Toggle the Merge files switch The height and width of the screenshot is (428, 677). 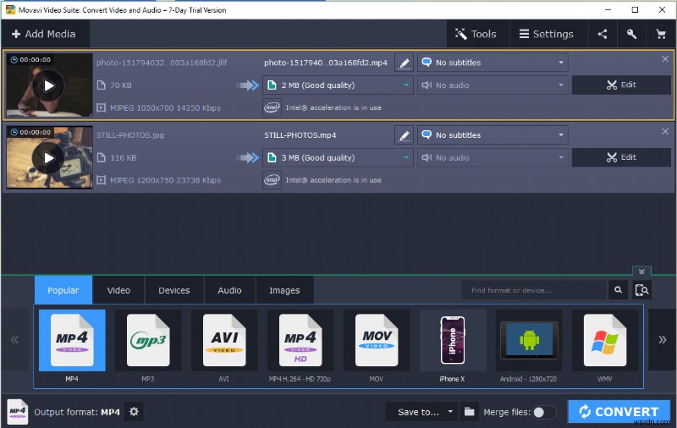(544, 412)
